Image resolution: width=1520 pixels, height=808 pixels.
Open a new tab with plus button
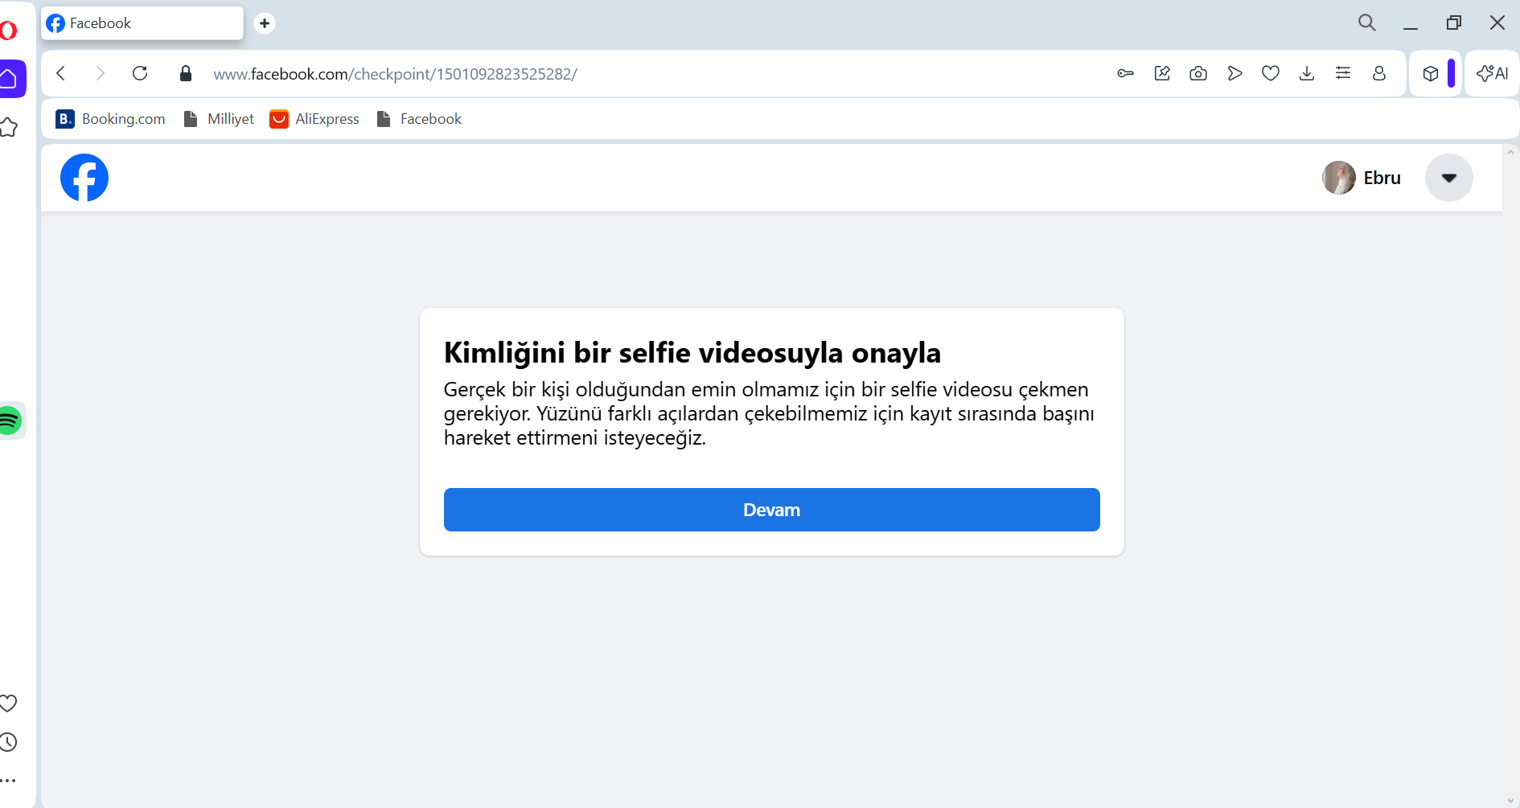(265, 23)
